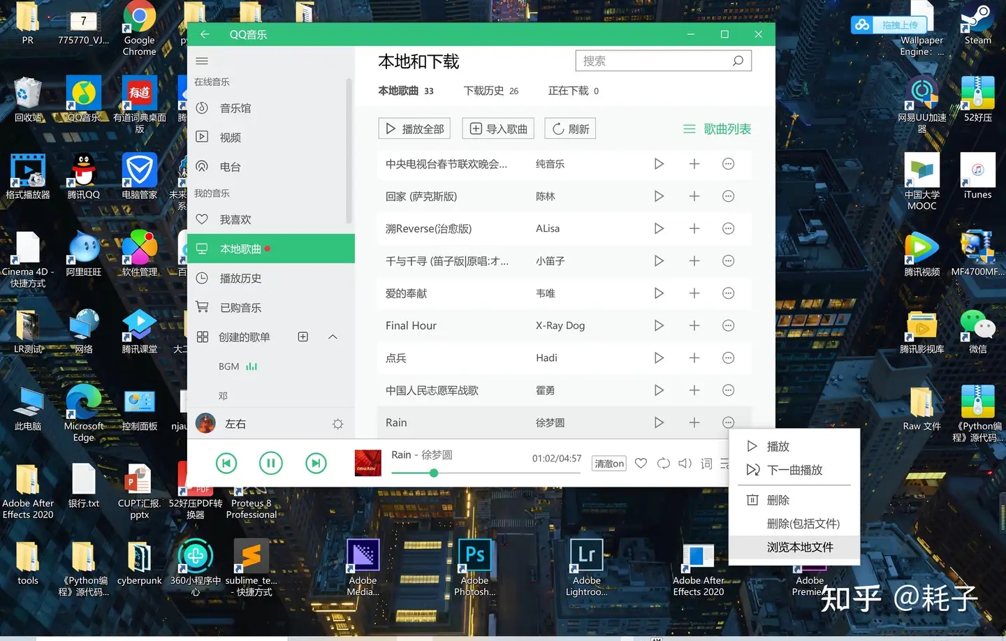Image resolution: width=1006 pixels, height=641 pixels.
Task: Choose 删除 in the context menu
Action: click(x=794, y=500)
